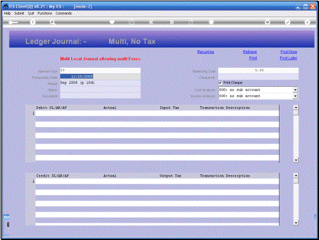This screenshot has width=319, height=240.
Task: Click the magnifying glass search icon
Action: (52, 22)
